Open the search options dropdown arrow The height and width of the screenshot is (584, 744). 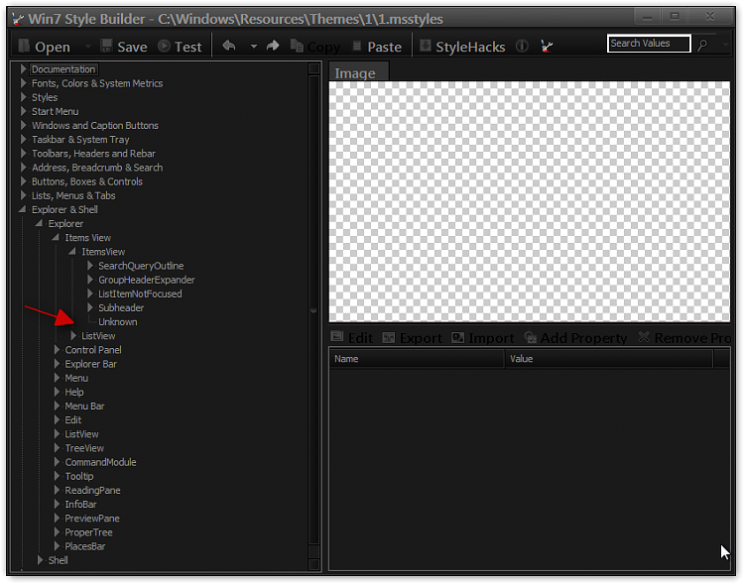tap(725, 45)
